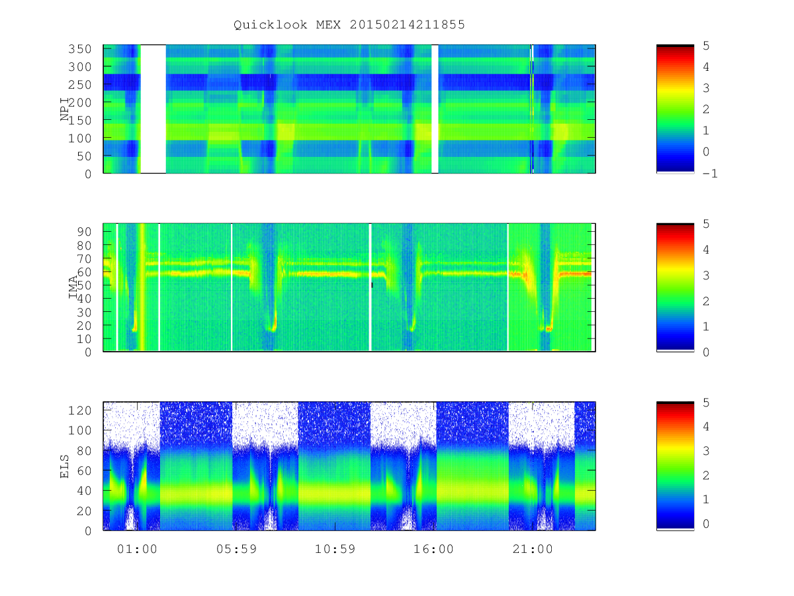794x596 pixels.
Task: Click inside the ELS spectrogram panel
Action: click(349, 466)
